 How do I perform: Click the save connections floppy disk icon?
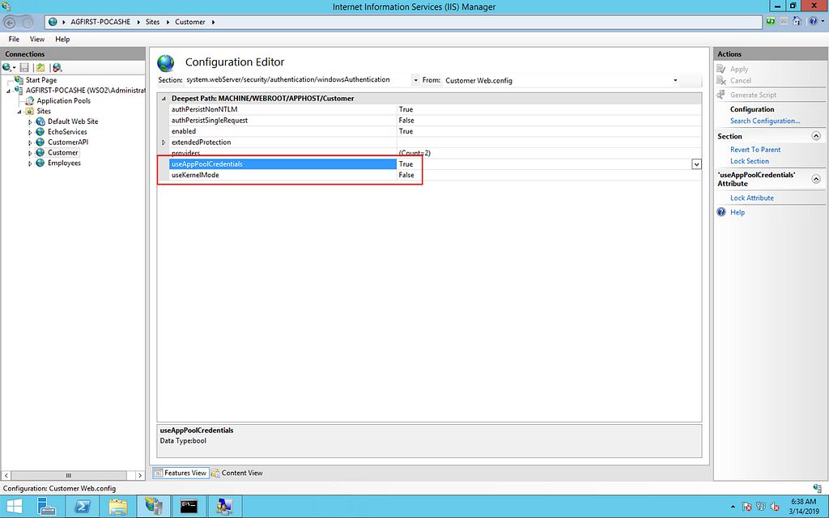click(x=24, y=68)
